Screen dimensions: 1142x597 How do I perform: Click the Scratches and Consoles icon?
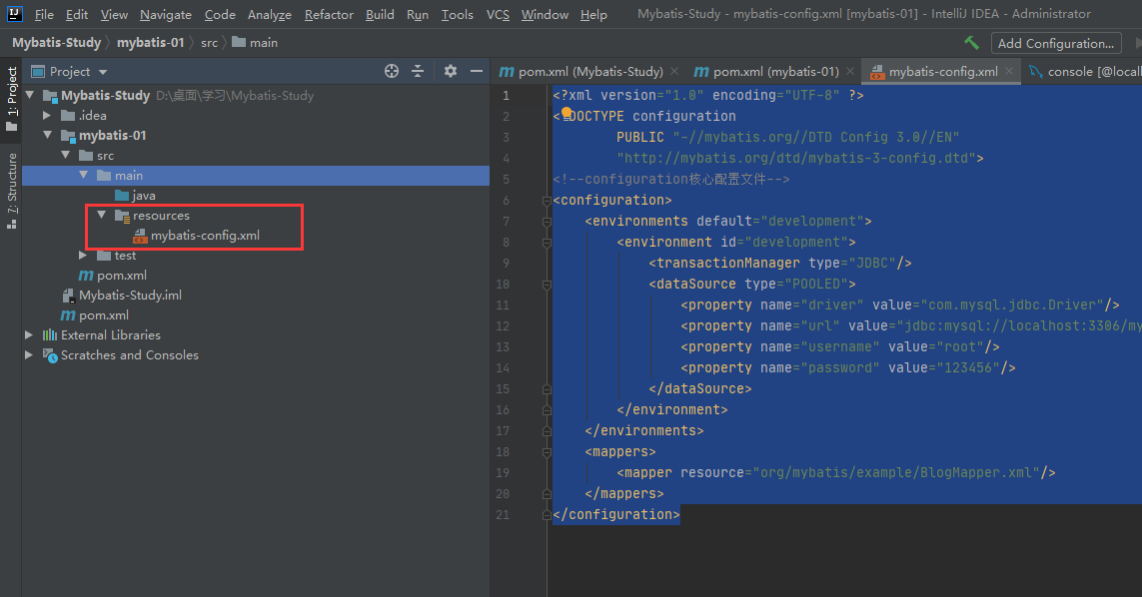[x=50, y=355]
